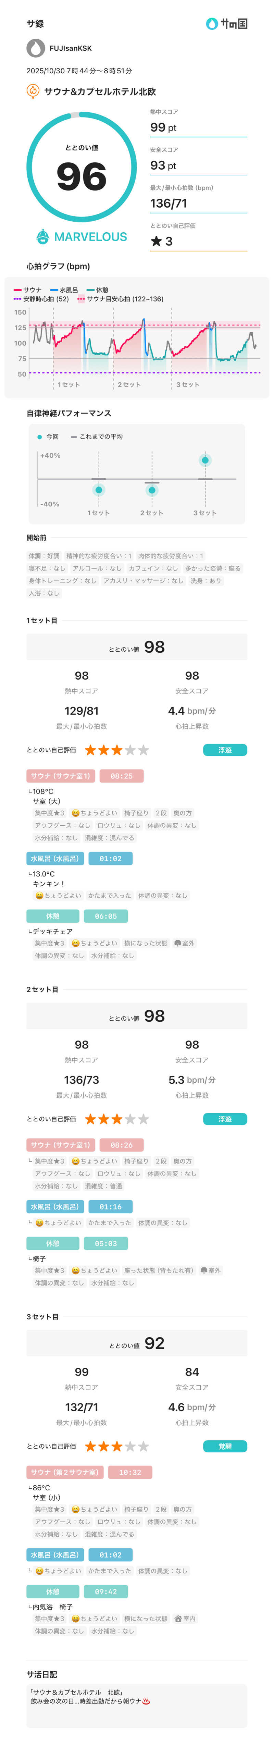The height and width of the screenshot is (1746, 274).
Task: Click the fifth star in 3セット目 self-rating
Action: [144, 1447]
